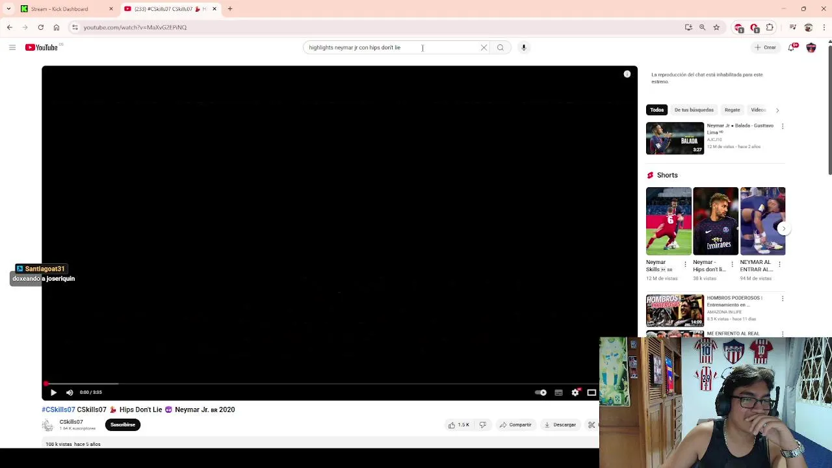This screenshot has height=468, width=832.
Task: Select the Todos filter chip
Action: click(x=657, y=110)
